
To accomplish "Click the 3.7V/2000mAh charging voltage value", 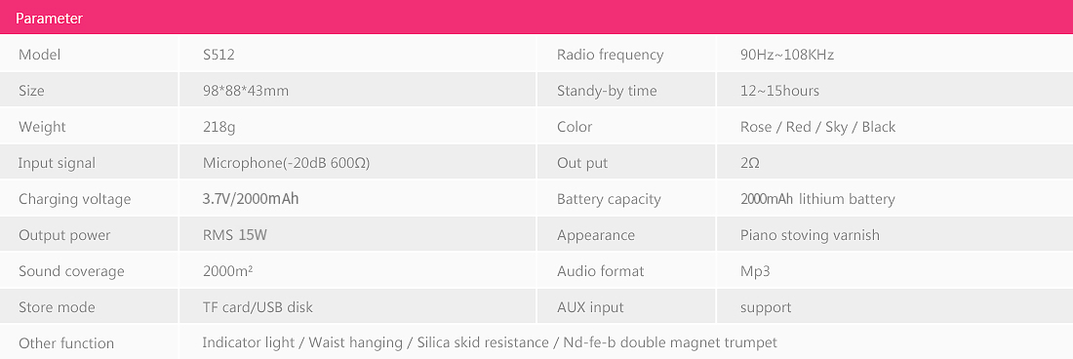I will 251,200.
